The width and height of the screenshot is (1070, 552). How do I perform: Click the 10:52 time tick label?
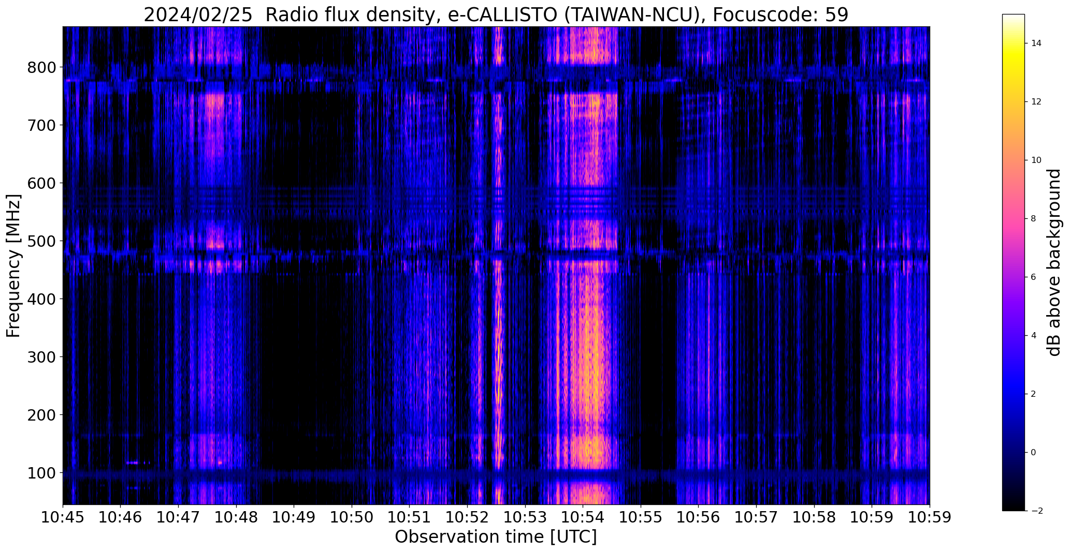(467, 517)
